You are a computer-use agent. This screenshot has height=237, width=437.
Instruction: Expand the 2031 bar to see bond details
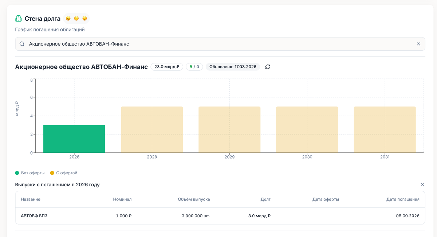[x=385, y=129]
